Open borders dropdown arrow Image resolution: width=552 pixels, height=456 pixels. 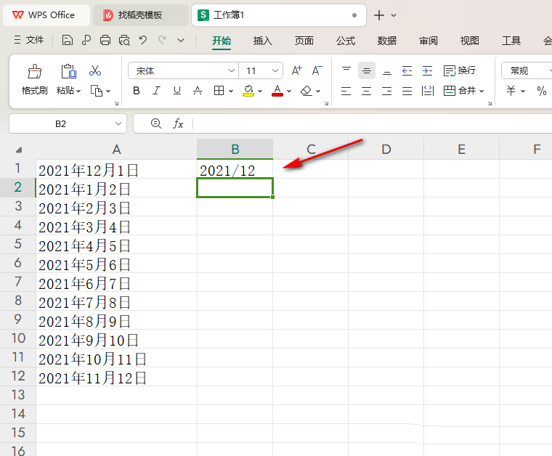[231, 91]
